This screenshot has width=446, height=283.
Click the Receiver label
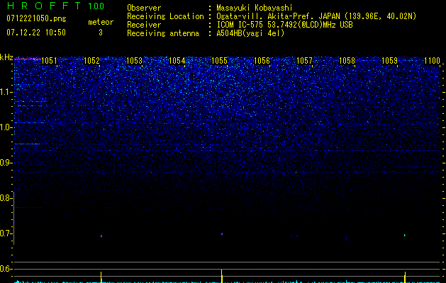click(144, 25)
